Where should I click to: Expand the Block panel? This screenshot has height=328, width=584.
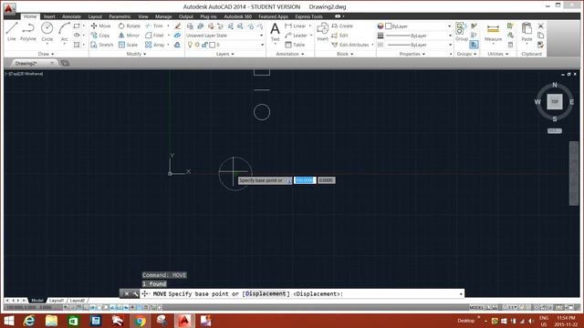(345, 54)
